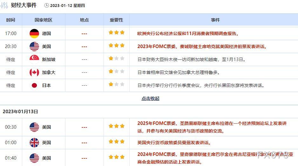The width and height of the screenshot is (298, 166).
Task: Click the 20:30 time cell
Action: 11,46
